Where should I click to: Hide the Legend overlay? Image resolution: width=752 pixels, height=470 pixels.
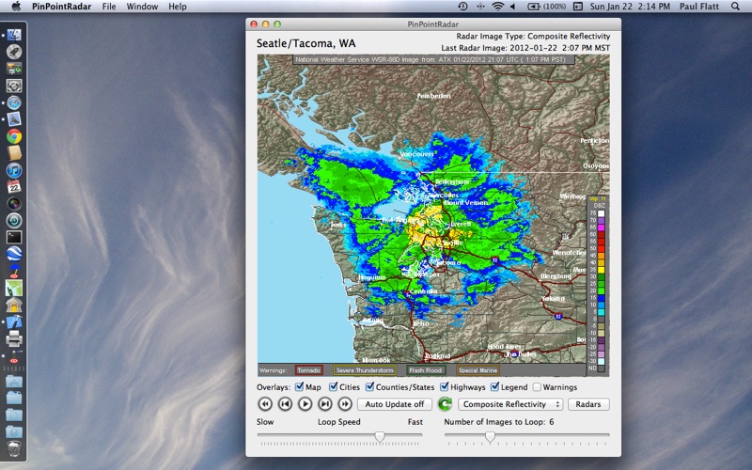[495, 386]
